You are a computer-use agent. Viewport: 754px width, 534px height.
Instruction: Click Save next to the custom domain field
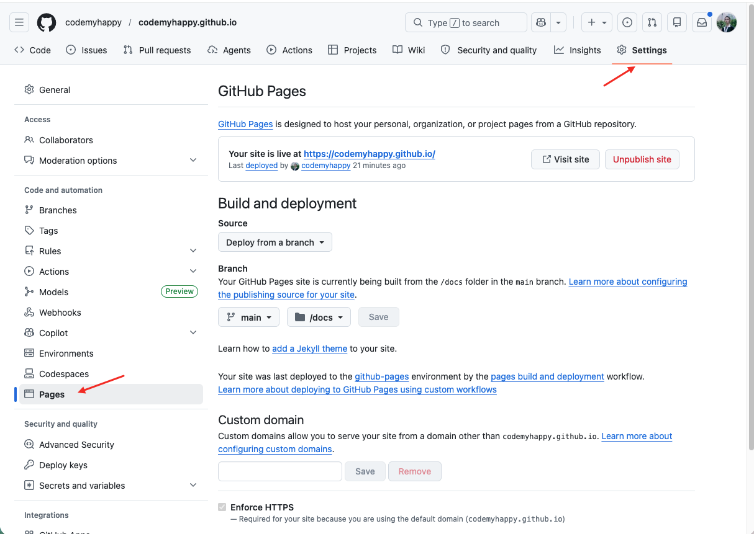pos(365,471)
